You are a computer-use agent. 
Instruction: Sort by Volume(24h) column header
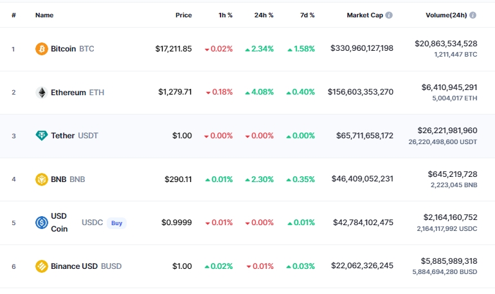[446, 15]
